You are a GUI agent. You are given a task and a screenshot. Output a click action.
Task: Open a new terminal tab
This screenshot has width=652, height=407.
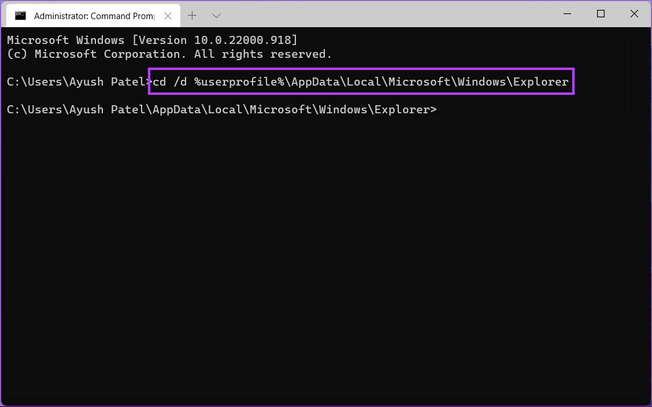(192, 16)
